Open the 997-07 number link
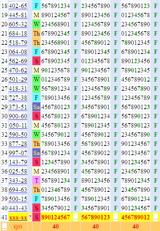 pyautogui.click(x=18, y=153)
